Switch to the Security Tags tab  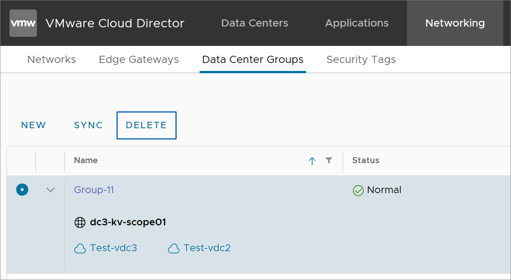[361, 60]
